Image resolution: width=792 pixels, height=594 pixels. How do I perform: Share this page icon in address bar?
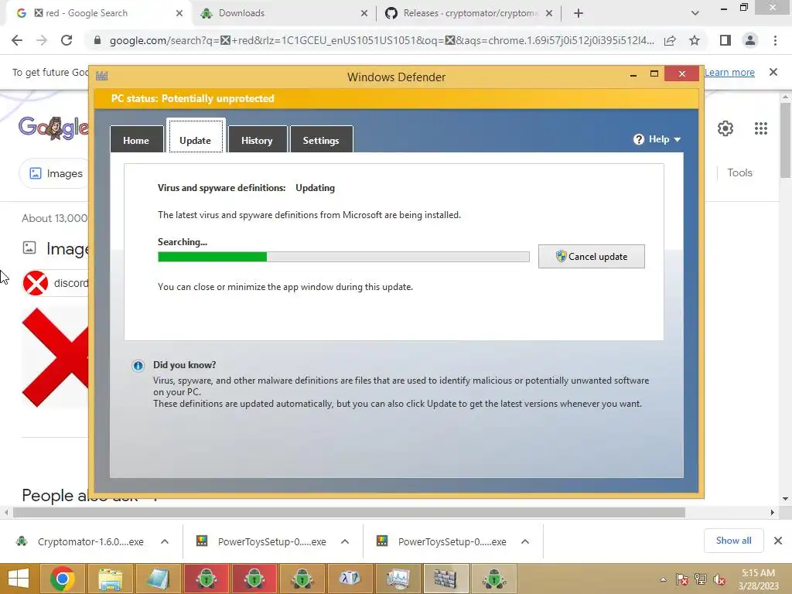(670, 40)
